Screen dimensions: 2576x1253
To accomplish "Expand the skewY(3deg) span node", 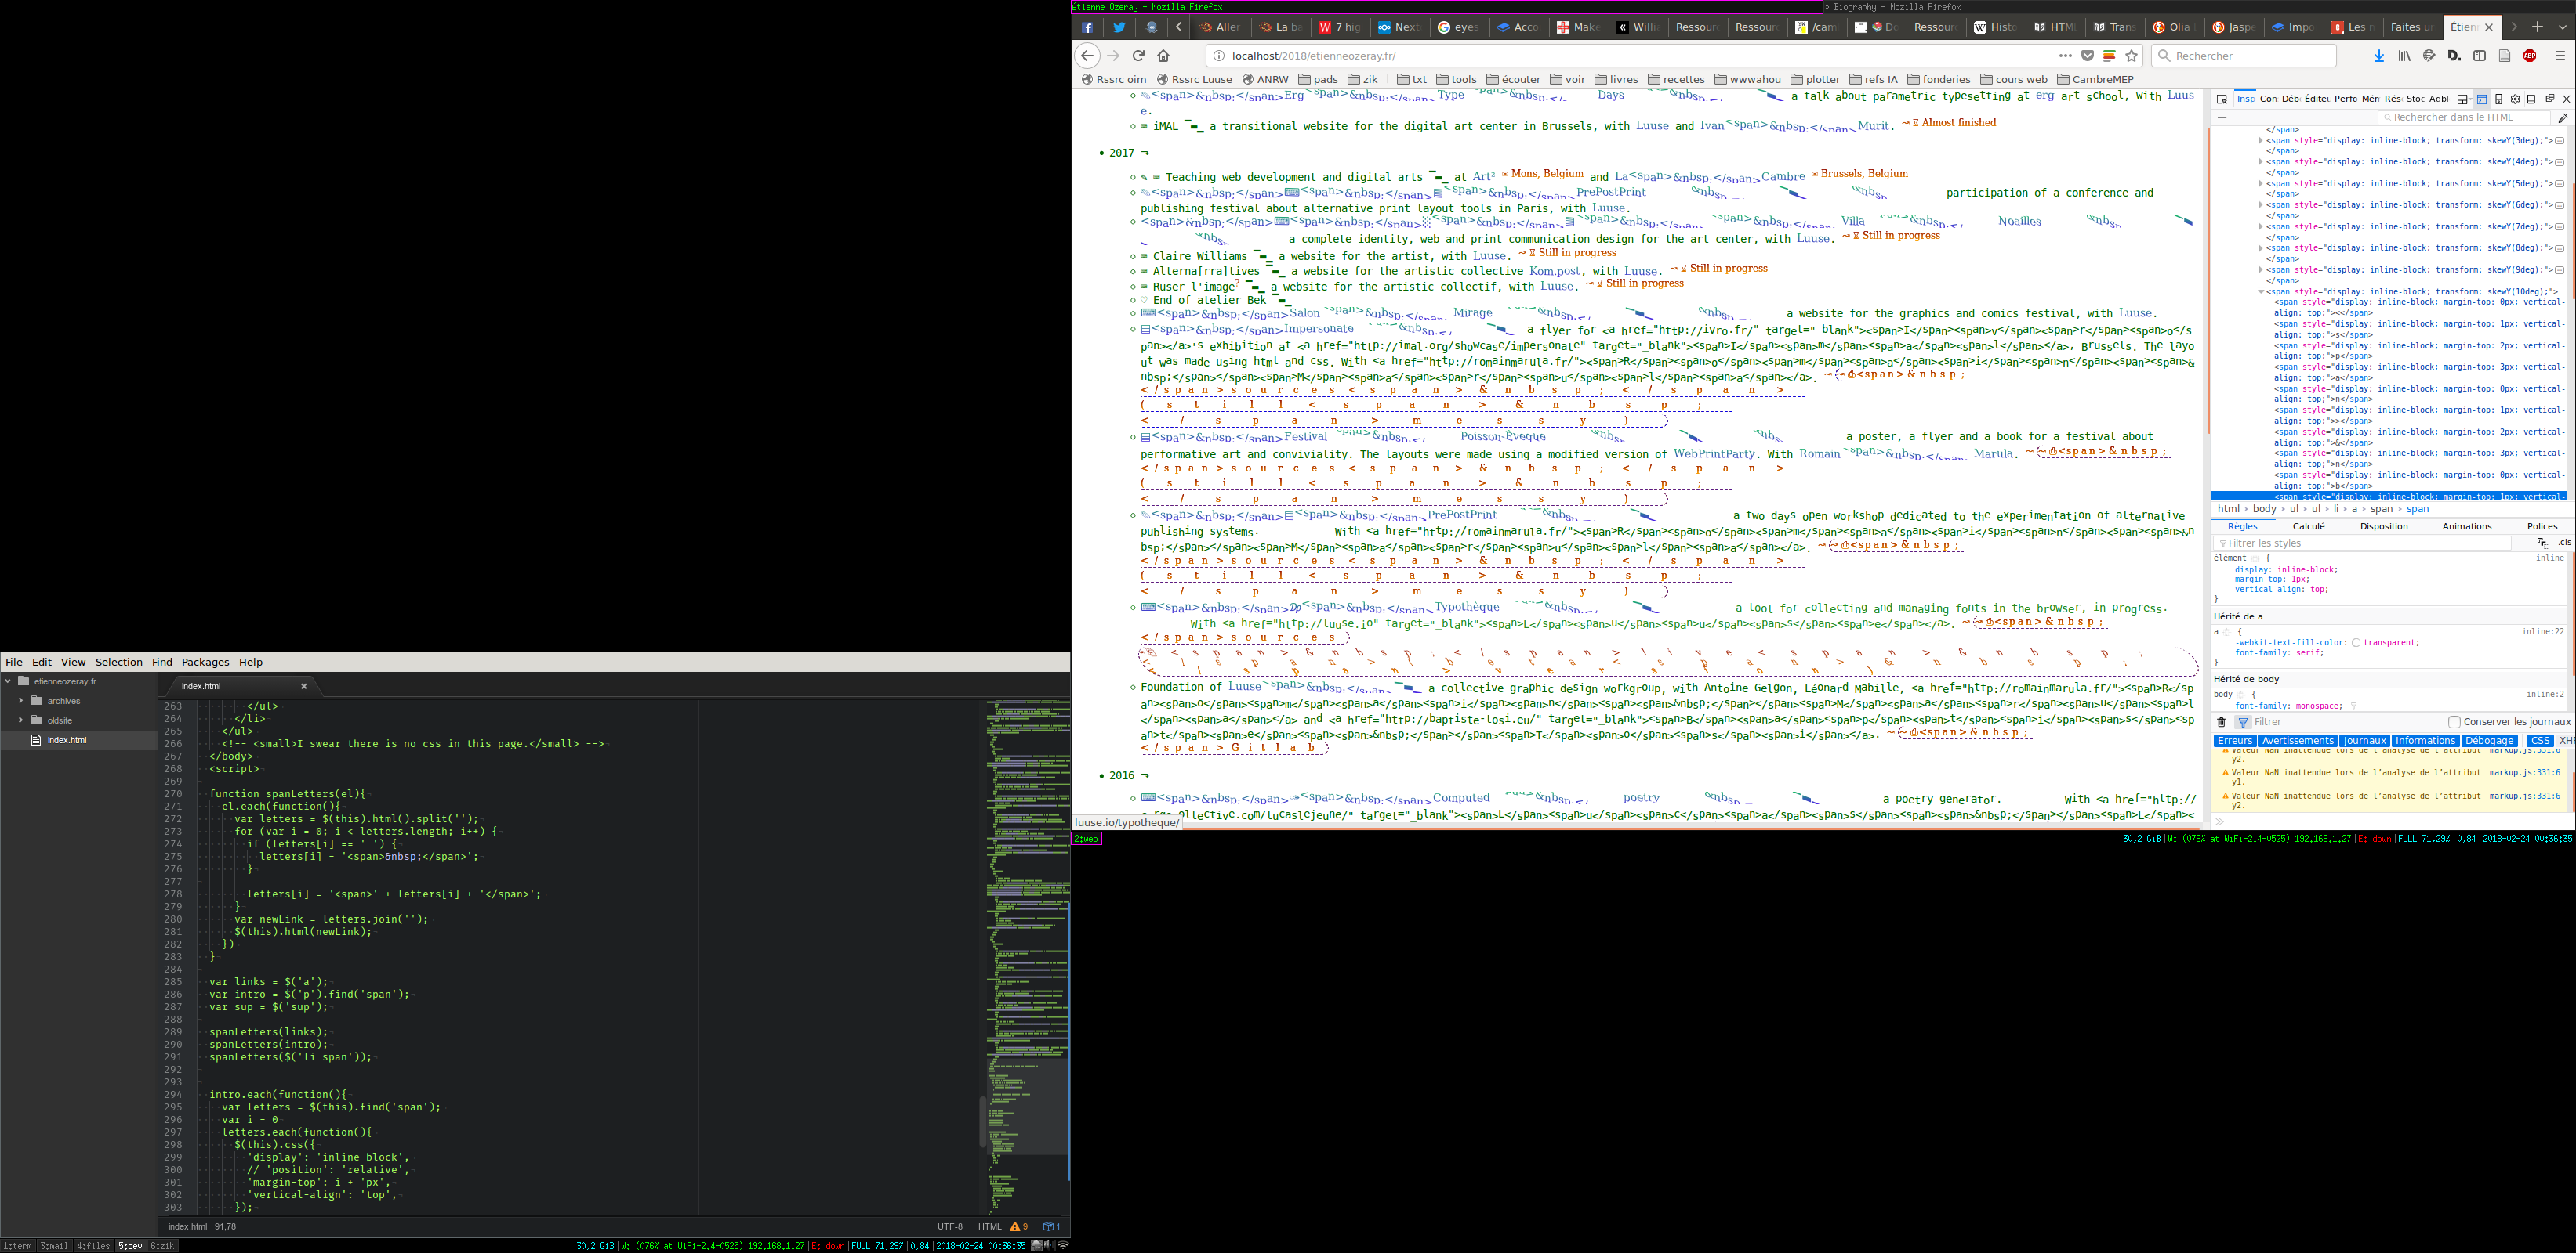I will click(2260, 141).
